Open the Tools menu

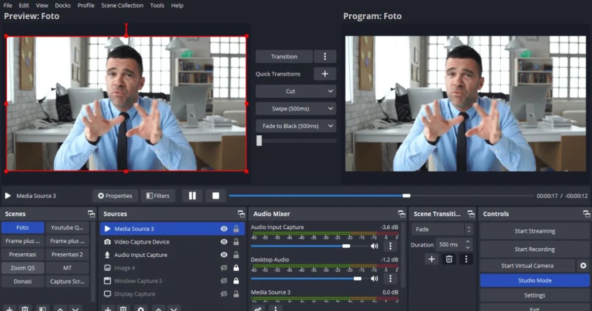click(157, 5)
